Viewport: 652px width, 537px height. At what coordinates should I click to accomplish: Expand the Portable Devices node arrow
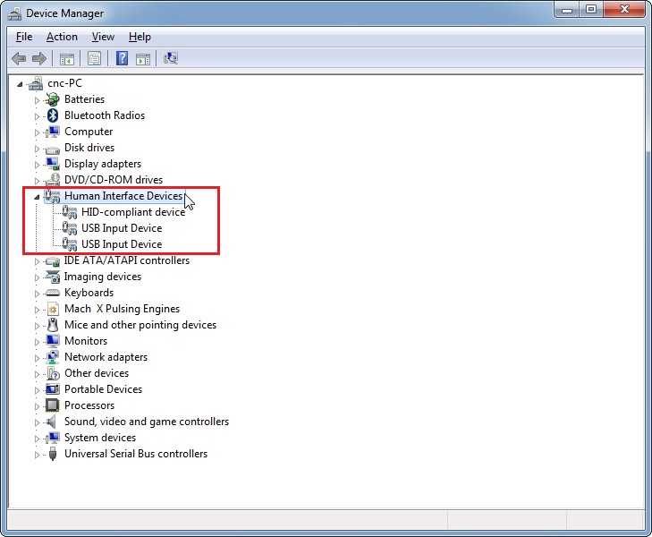tap(37, 390)
